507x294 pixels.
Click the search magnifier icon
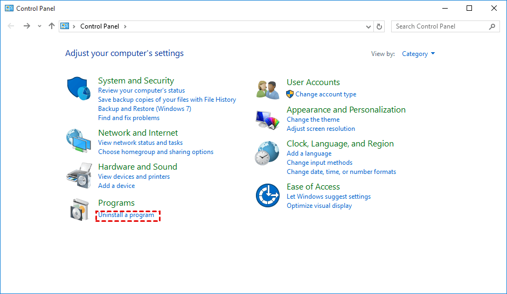click(492, 26)
